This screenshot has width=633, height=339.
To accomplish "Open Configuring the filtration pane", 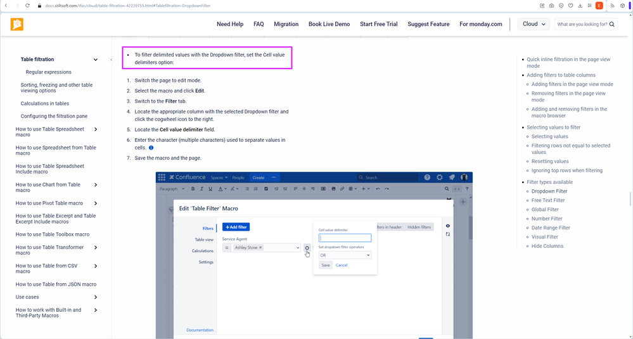I will click(54, 116).
